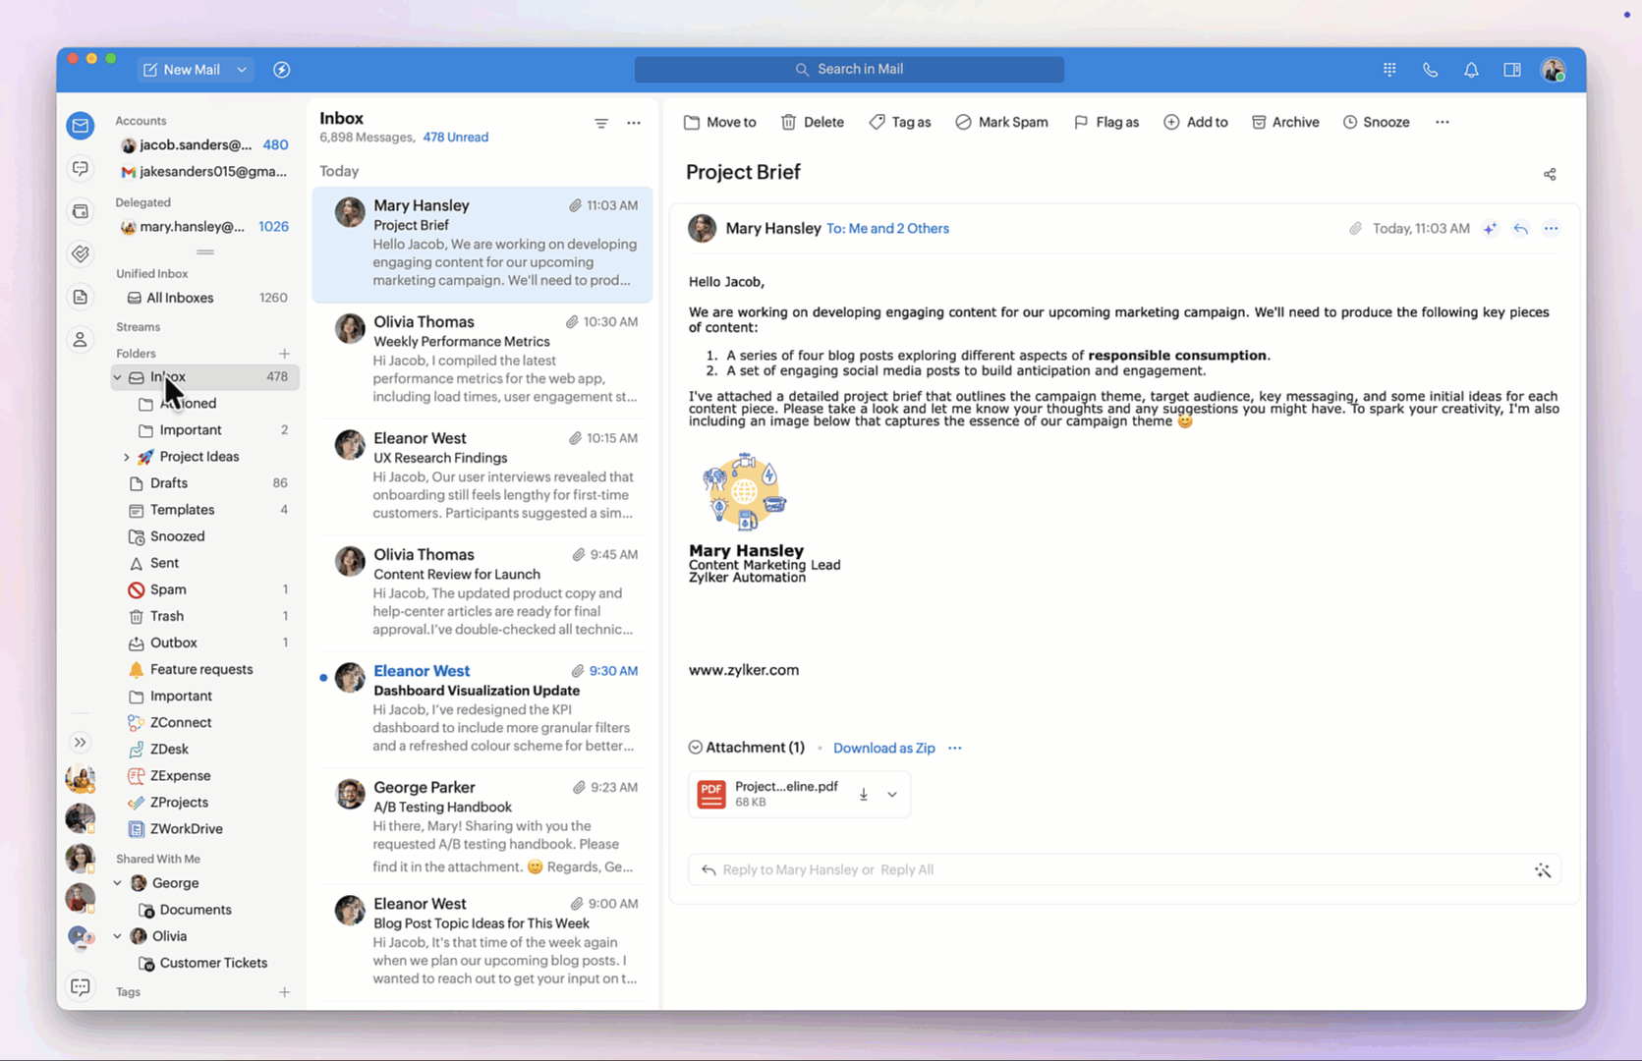
Task: Click Flag as in the toolbar
Action: (1106, 123)
